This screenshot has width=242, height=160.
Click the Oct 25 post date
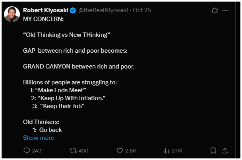[143, 10]
